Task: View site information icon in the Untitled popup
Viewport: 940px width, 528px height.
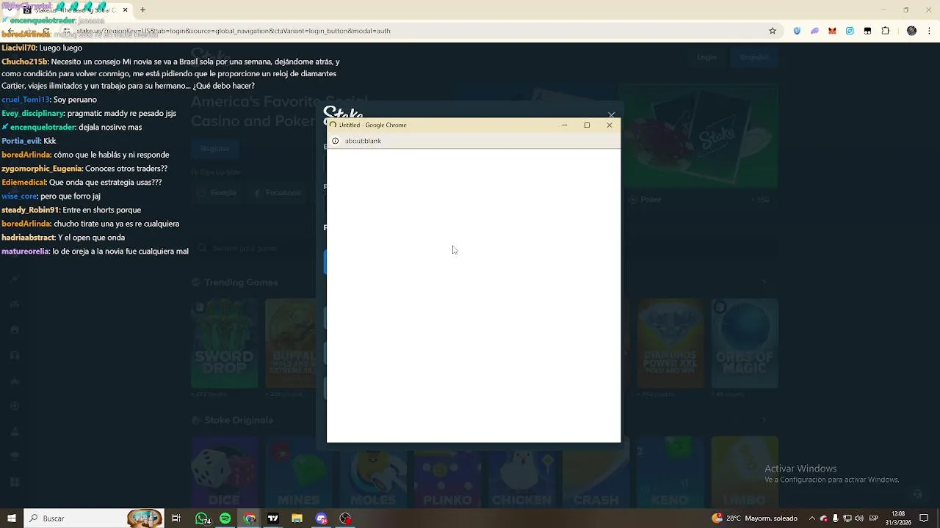Action: click(x=335, y=141)
